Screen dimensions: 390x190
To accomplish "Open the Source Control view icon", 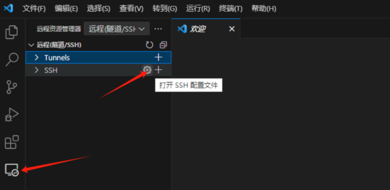I will 12,87.
